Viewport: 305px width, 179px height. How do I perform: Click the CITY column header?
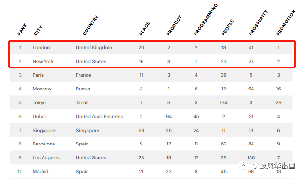click(38, 30)
